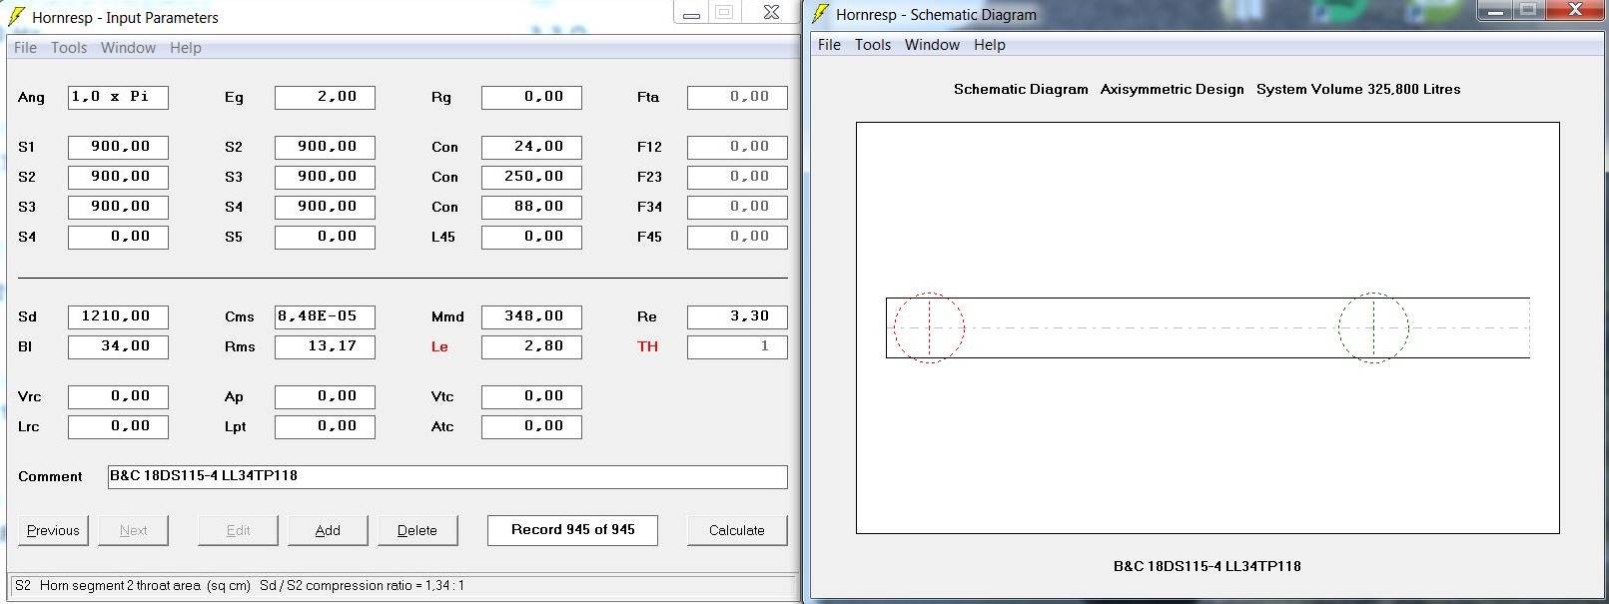Select the Con field showing 24,00
Viewport: 1609px width, 604px height.
click(531, 147)
